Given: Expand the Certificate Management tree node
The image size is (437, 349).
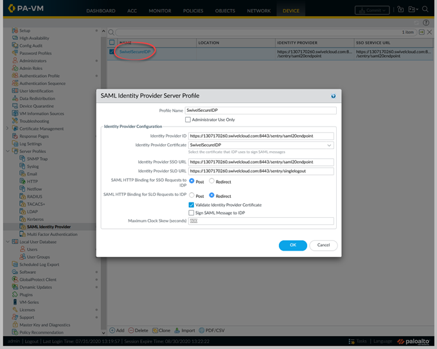Looking at the screenshot, I should 7,129.
